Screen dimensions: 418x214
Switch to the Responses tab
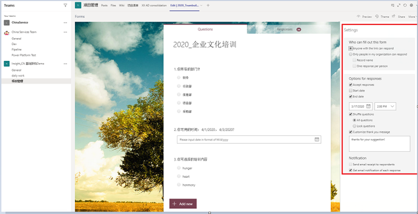(x=289, y=29)
